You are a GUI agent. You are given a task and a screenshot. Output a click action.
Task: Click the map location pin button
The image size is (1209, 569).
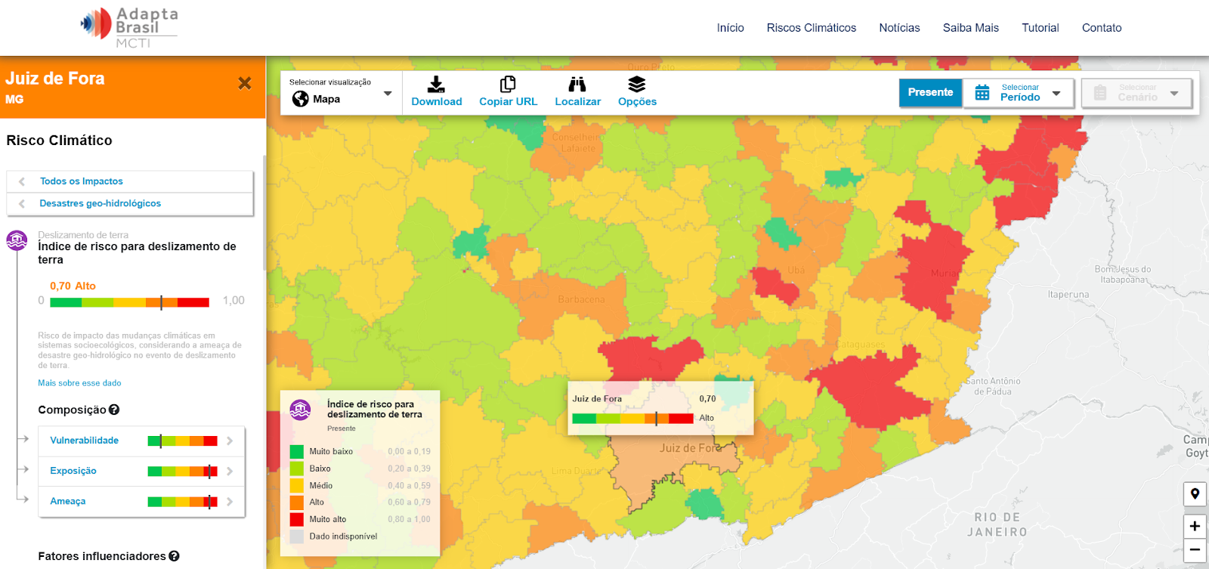tap(1195, 494)
